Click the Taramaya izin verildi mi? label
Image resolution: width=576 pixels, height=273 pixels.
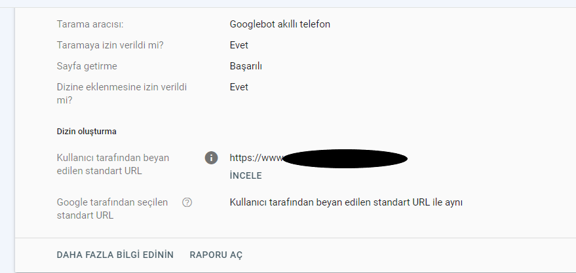110,45
